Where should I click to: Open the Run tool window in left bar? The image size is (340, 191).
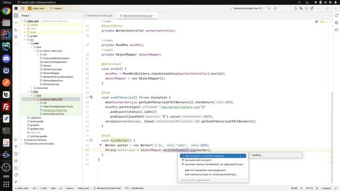click(16, 140)
